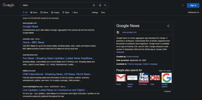Open the Wikipedia source link
The image size is (202, 100).
[x=120, y=52]
